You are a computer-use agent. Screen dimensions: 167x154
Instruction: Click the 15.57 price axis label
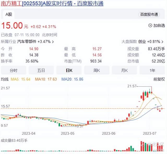pos(5,106)
